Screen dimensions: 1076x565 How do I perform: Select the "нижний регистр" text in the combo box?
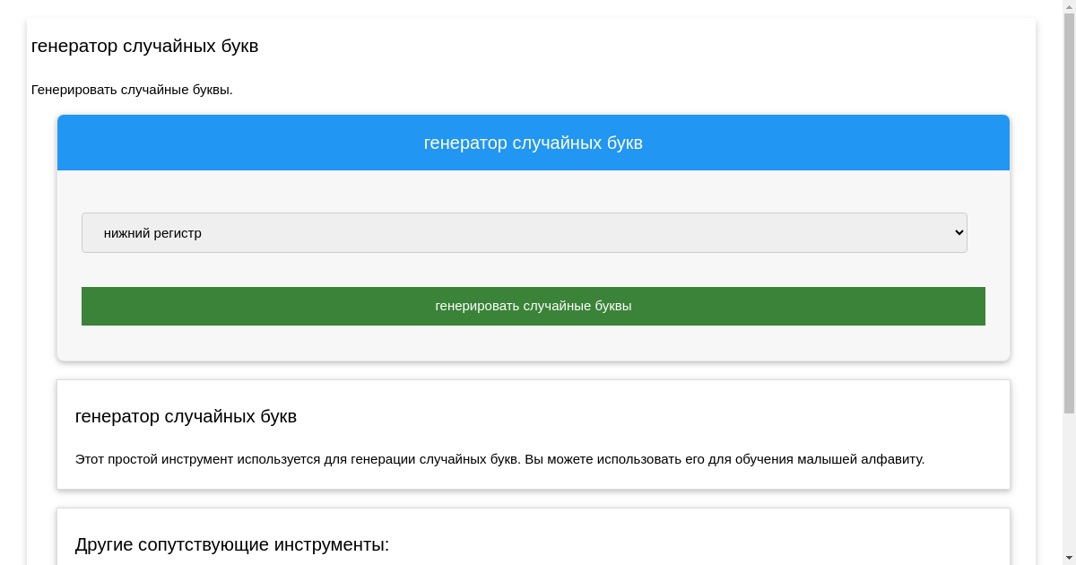(x=152, y=233)
